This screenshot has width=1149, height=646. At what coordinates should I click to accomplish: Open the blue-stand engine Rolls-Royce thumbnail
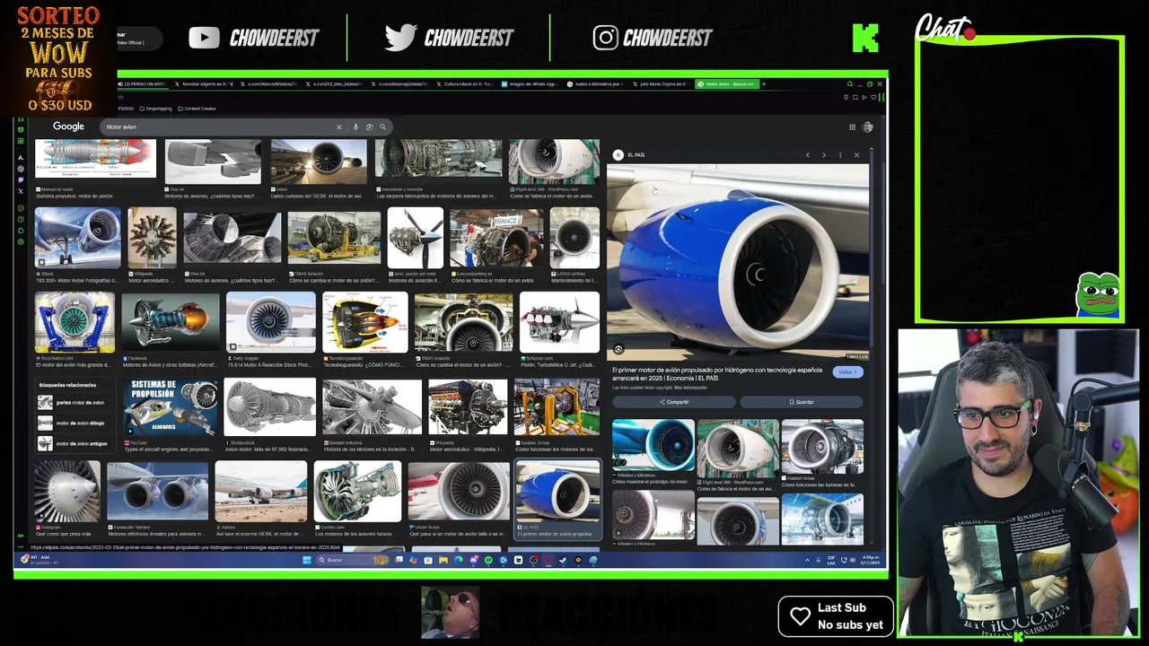pyautogui.click(x=75, y=322)
